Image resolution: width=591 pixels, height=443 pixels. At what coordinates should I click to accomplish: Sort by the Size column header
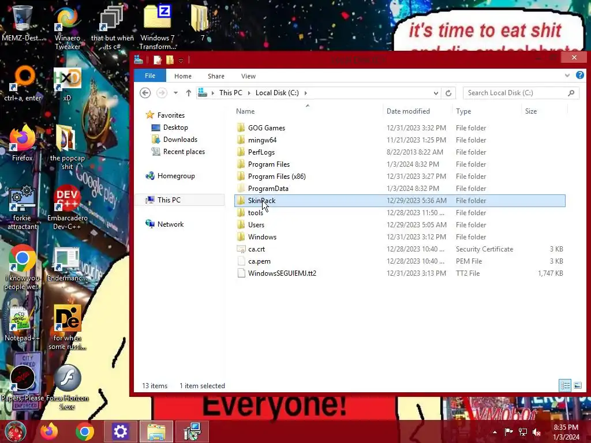544,111
